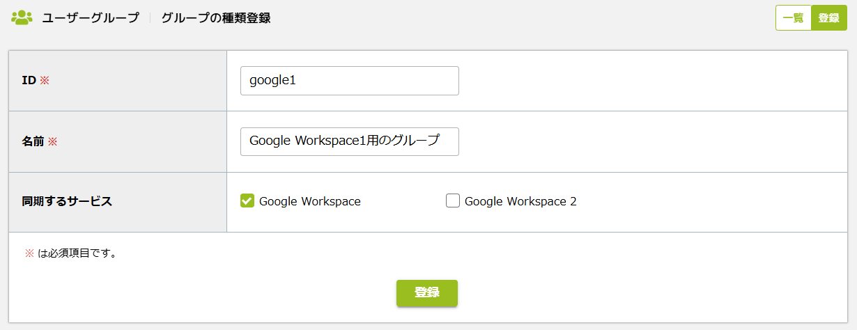Click the vertical divider between the headings
The height and width of the screenshot is (330, 857).
(x=150, y=18)
